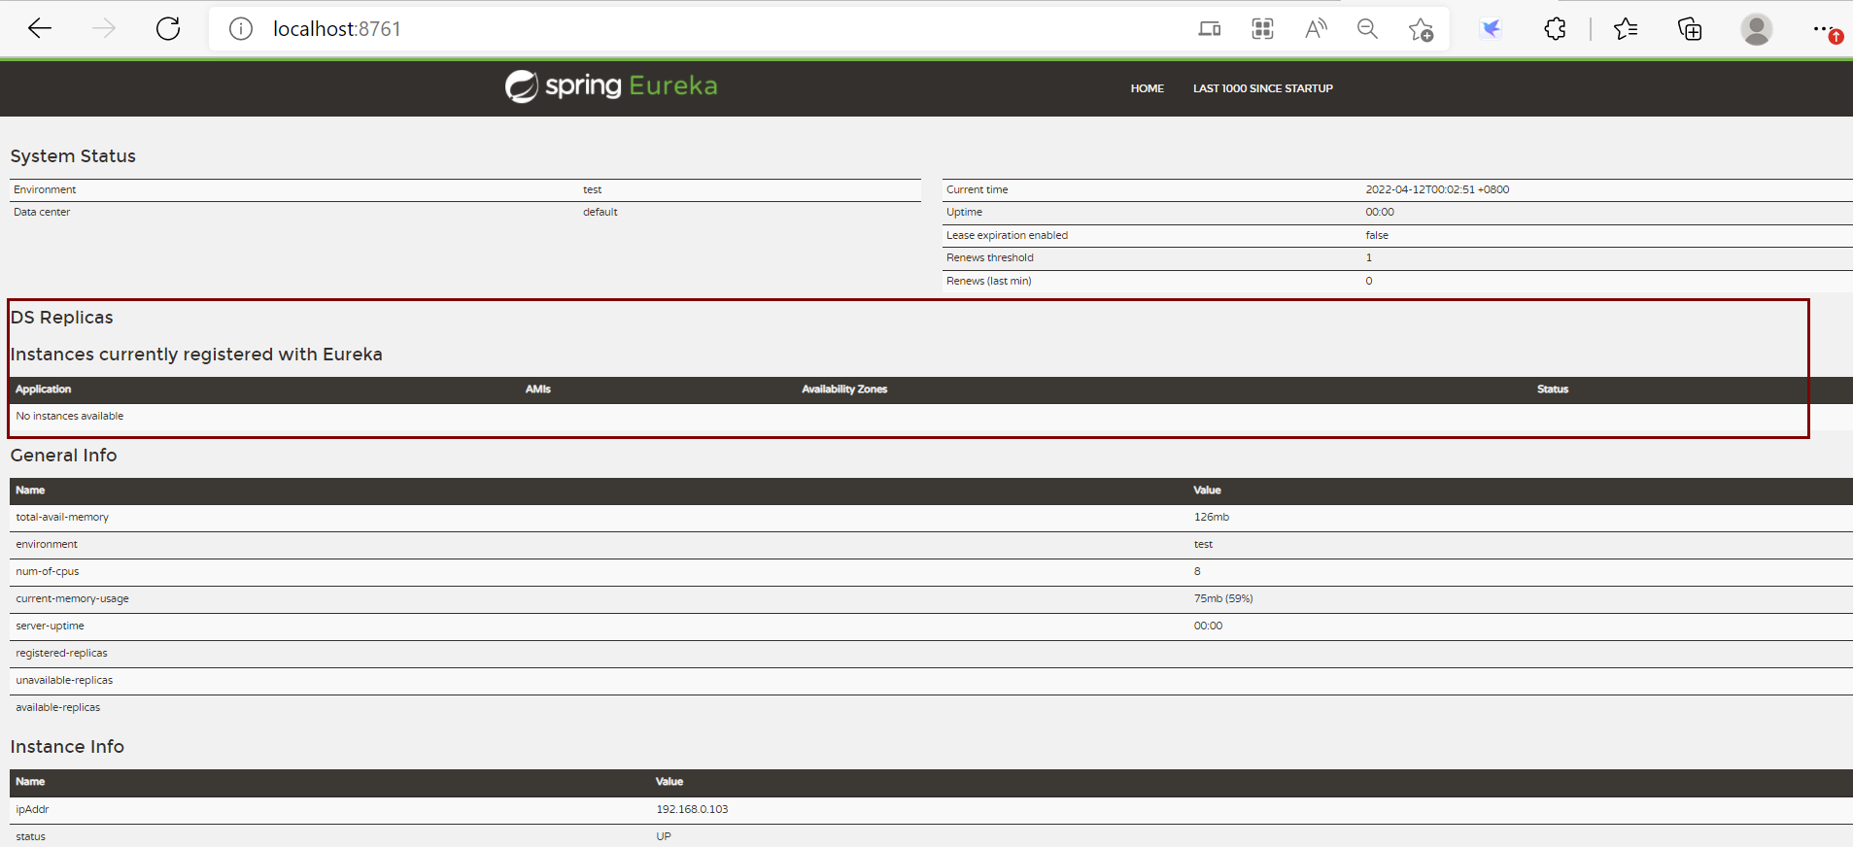Open the Collections panel

(x=1690, y=29)
